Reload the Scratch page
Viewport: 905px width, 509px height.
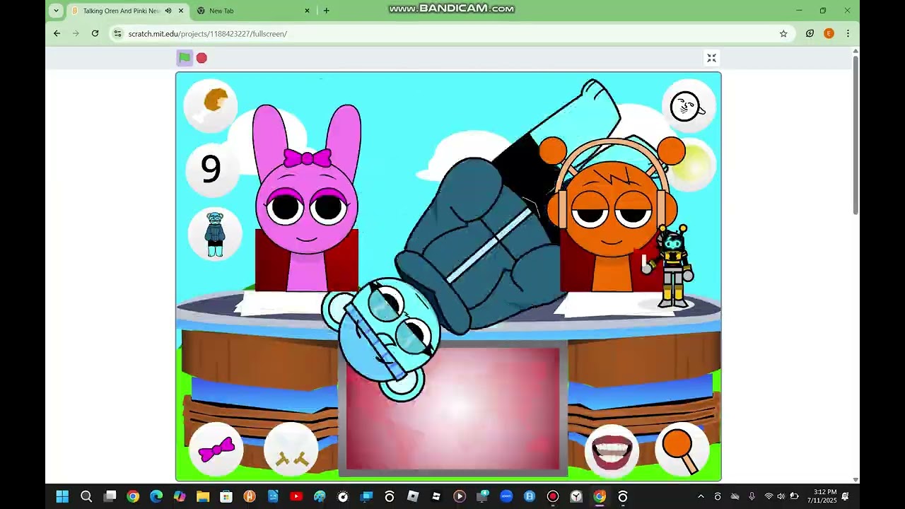[x=95, y=33]
